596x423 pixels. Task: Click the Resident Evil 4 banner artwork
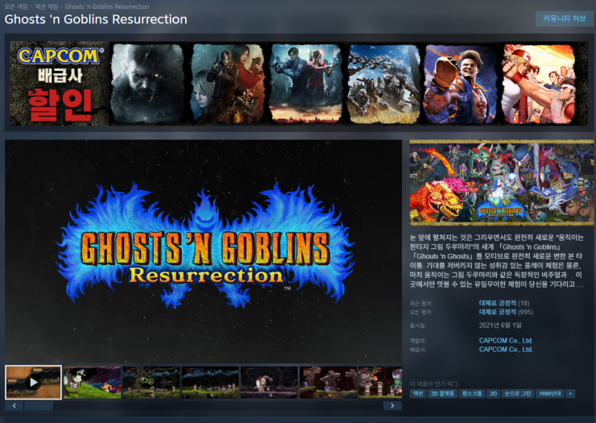tap(228, 84)
